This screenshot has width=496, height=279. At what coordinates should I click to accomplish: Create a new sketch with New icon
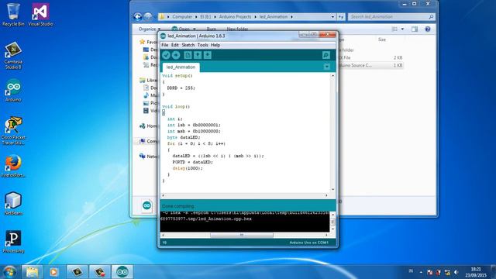coord(188,55)
